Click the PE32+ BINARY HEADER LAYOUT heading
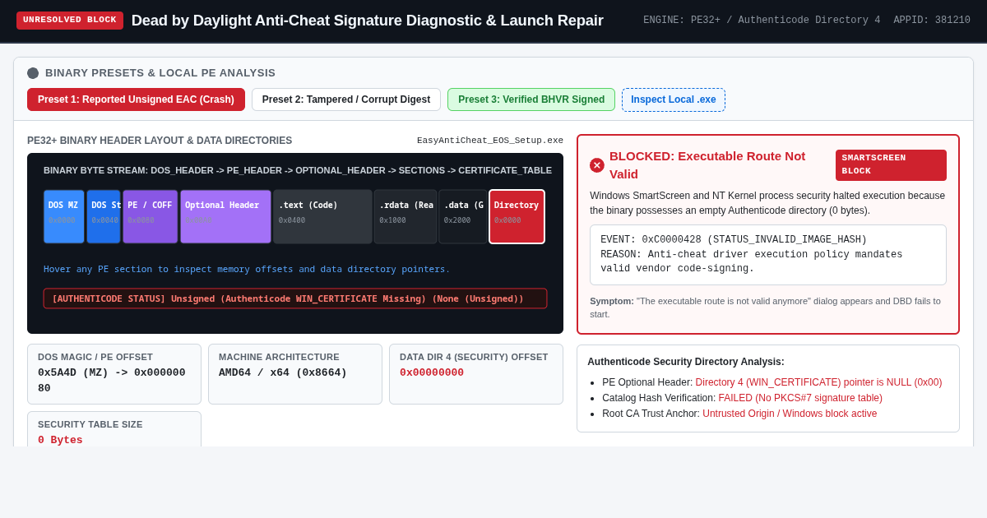The width and height of the screenshot is (987, 518). pos(160,141)
